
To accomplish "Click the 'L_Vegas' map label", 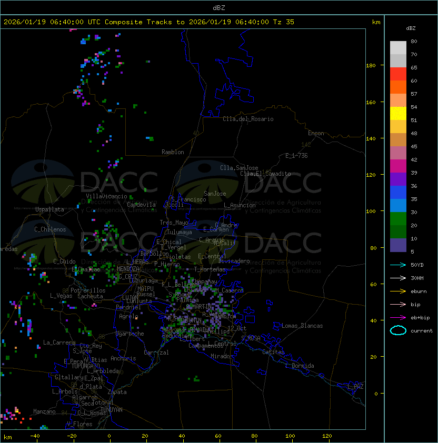I will pos(61,296).
